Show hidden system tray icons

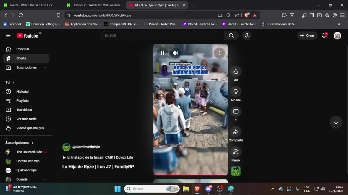[x=273, y=189]
